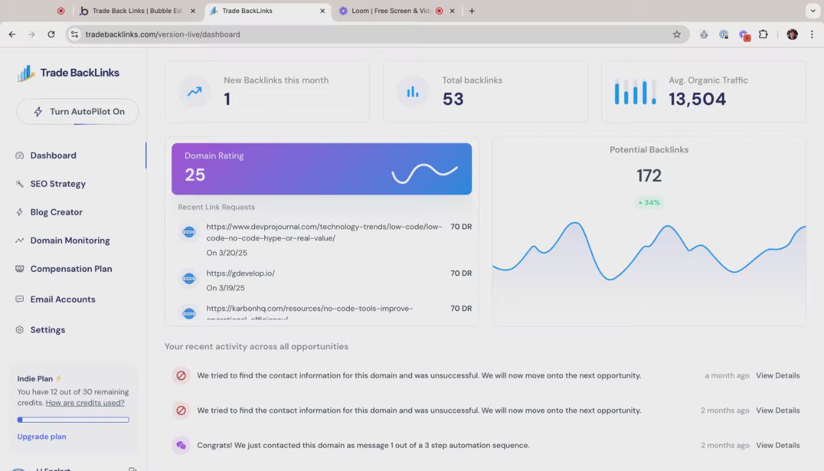
Task: Go back in browser history
Action: click(x=12, y=34)
